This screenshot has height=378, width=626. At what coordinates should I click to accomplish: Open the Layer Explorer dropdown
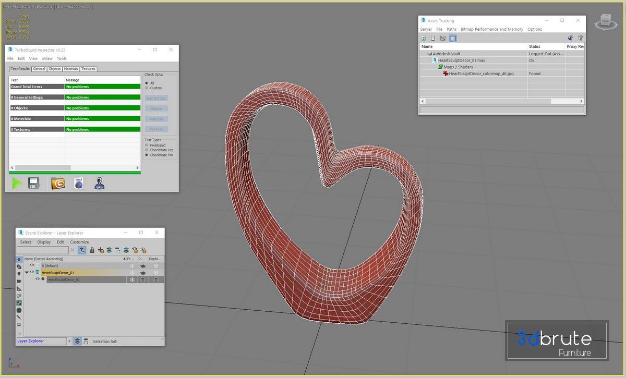click(69, 341)
